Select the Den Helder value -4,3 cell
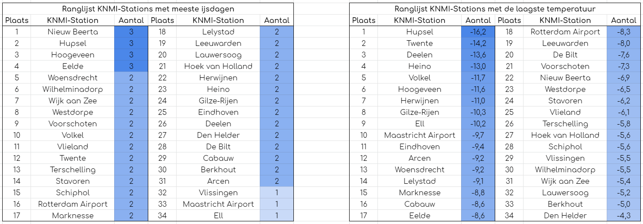The height and width of the screenshot is (224, 643). click(624, 216)
